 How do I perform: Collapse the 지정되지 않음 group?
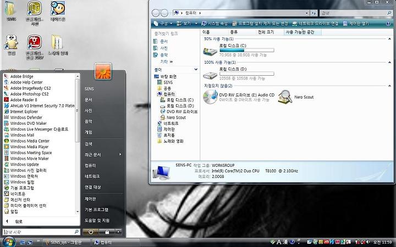click(x=389, y=86)
